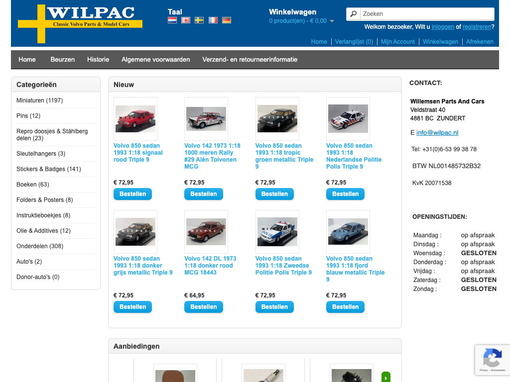Choose the Swedish flag language

199,20
